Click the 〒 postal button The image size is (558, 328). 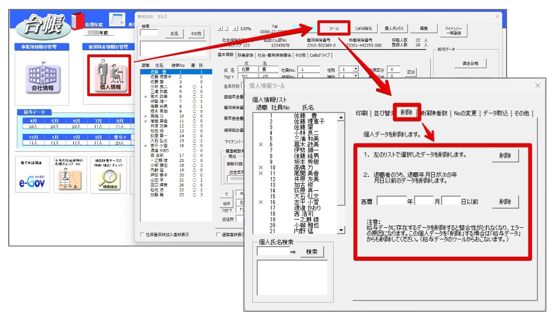226,194
